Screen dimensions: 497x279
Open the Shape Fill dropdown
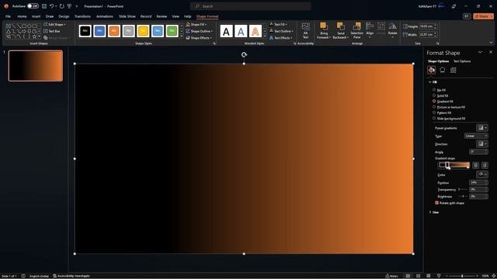point(196,24)
